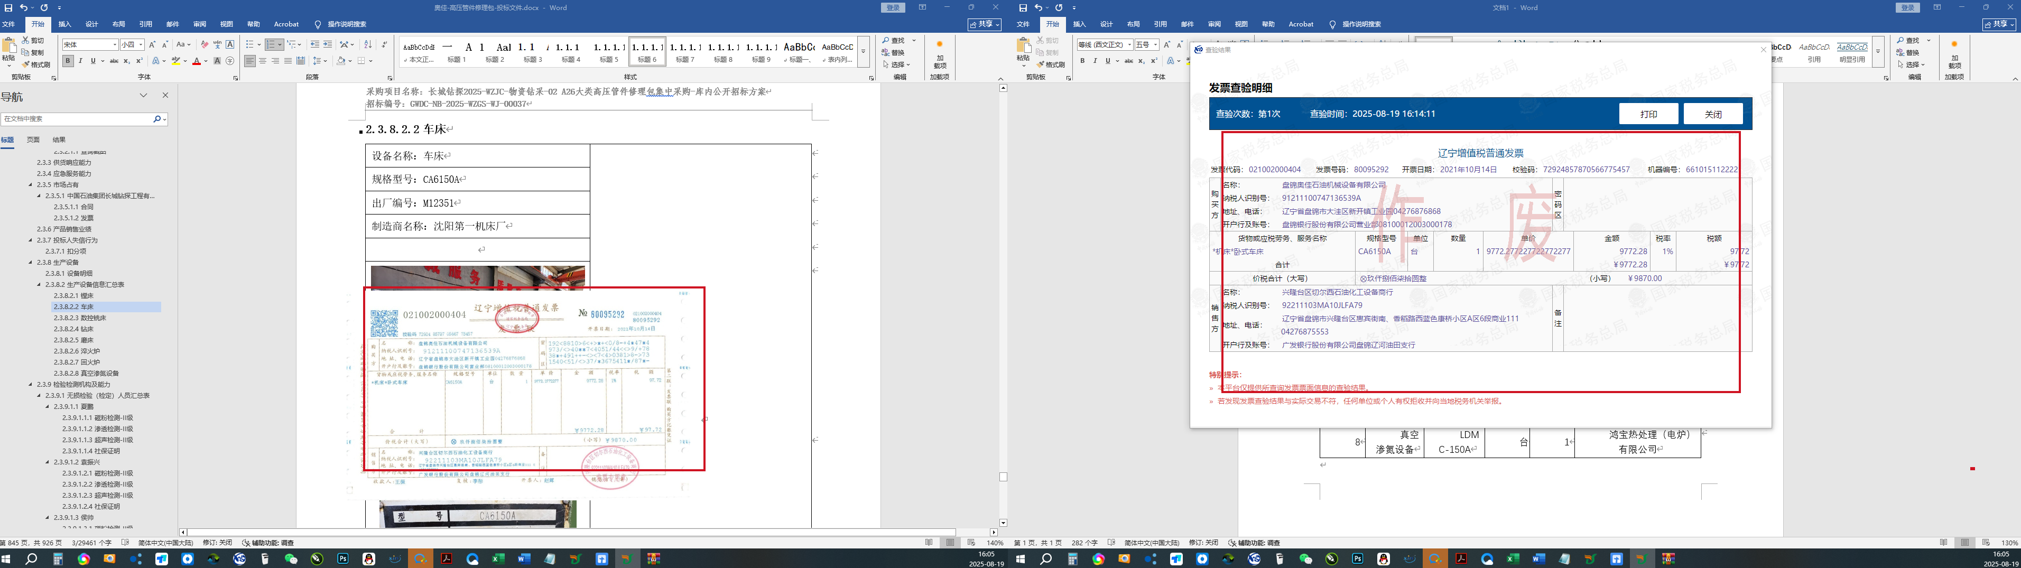The height and width of the screenshot is (568, 2021).
Task: Open font size dropdown showing 小四
Action: click(x=142, y=45)
